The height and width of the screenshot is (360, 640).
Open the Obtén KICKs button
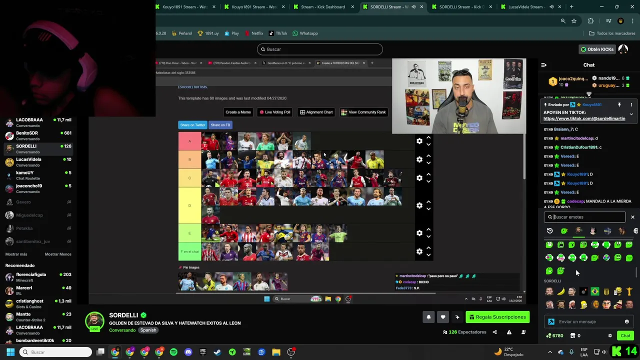pos(597,49)
